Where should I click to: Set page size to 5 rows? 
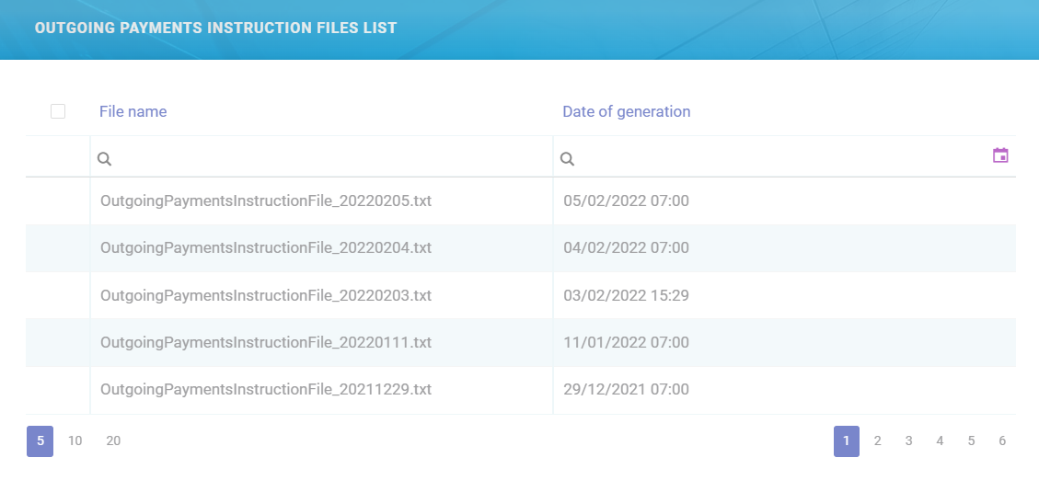[40, 441]
